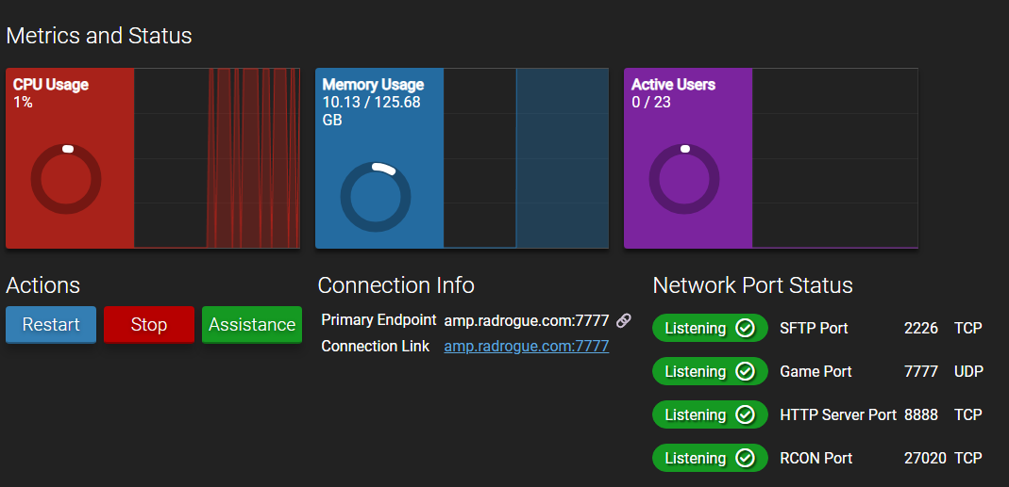Screen dimensions: 1009x487
Task: Click the checkmark icon on SFTP Port status
Action: [745, 328]
